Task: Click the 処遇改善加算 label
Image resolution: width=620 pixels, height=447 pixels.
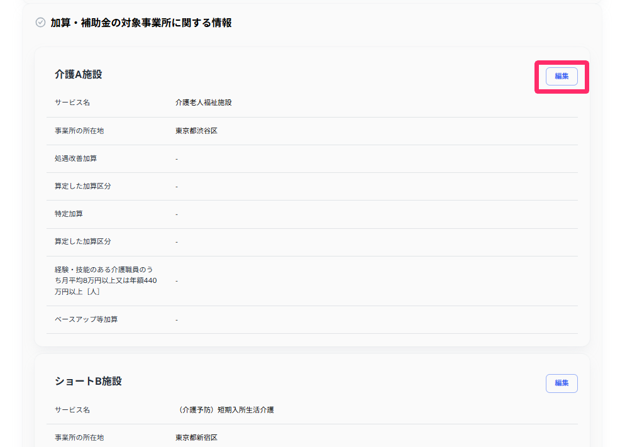Action: 75,158
